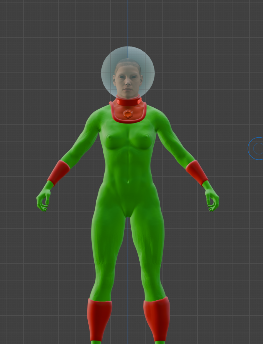This screenshot has height=344, width=263.
Task: Click the red boot on the screen's right
Action: [x=157, y=319]
